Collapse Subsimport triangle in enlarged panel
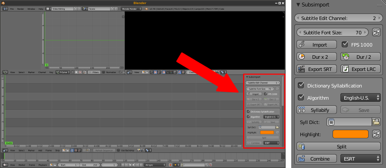The width and height of the screenshot is (386, 168). pyautogui.click(x=298, y=4)
